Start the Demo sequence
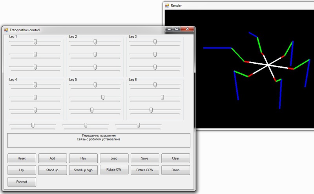 point(175,170)
